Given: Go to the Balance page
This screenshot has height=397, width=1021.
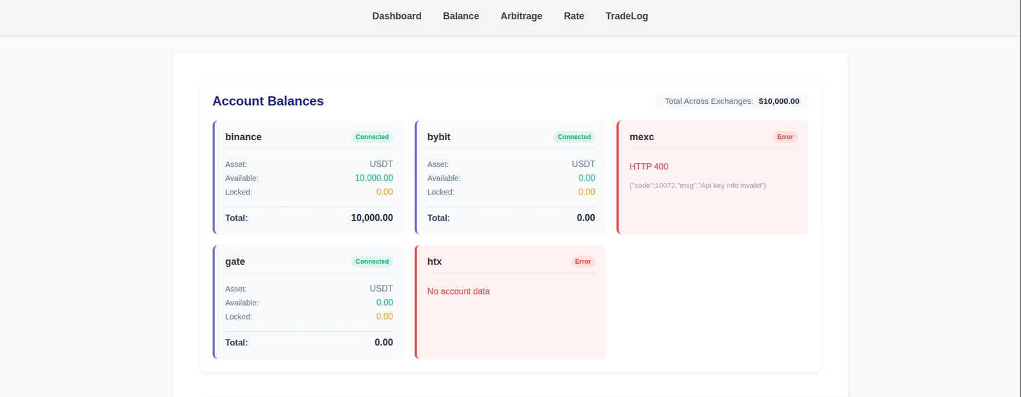Looking at the screenshot, I should [x=461, y=16].
